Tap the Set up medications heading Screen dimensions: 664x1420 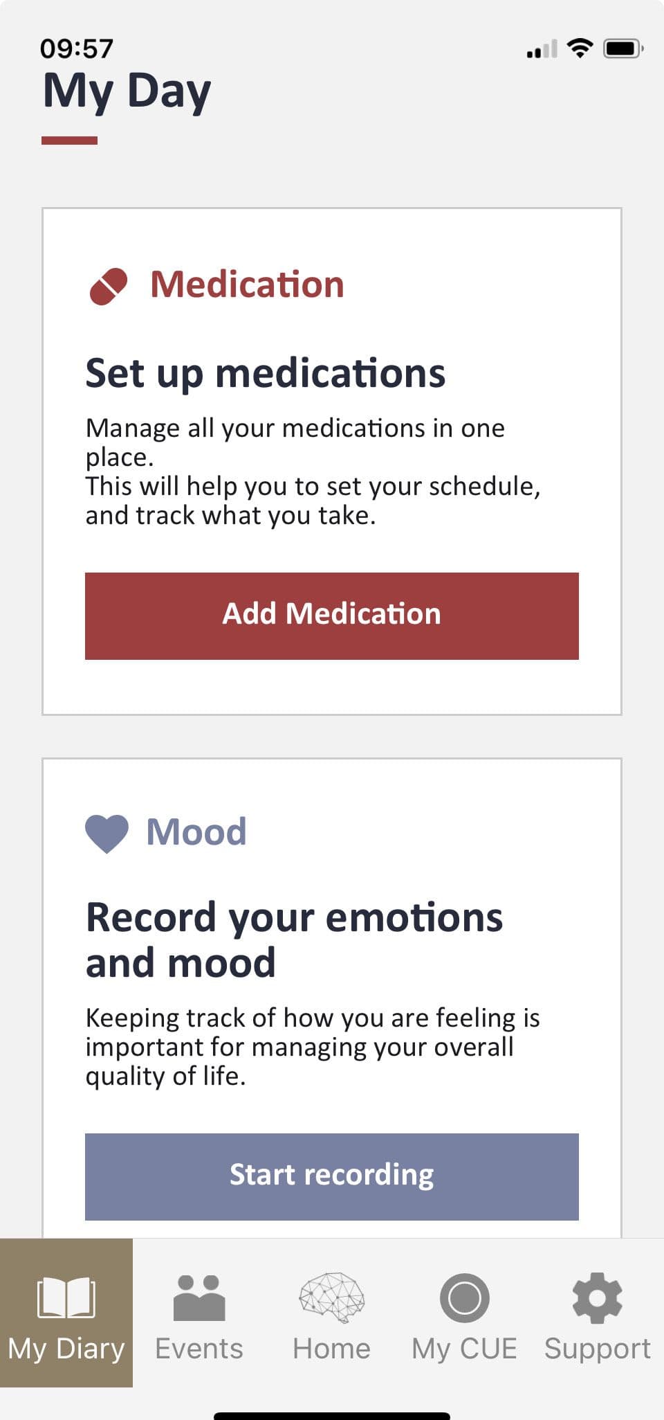266,373
